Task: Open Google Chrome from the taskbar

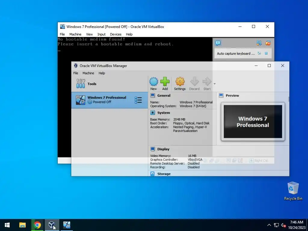Action: 37,225
